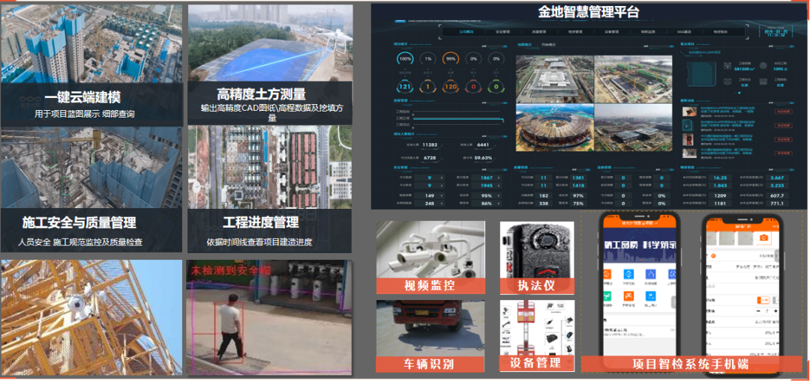The width and height of the screenshot is (810, 384).
Task: Open the bottom-right cityscape site photo
Action: (633, 127)
